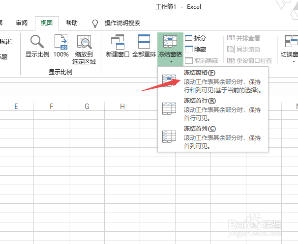Select 冻结首列(C) freeze first column option
Viewport: 298px width, 244px height.
tap(213, 137)
